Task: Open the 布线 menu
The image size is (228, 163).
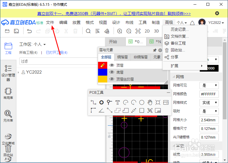Action: point(129,22)
